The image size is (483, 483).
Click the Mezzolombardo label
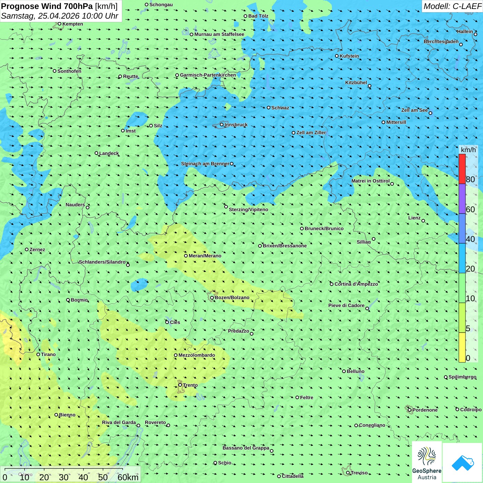197,355
